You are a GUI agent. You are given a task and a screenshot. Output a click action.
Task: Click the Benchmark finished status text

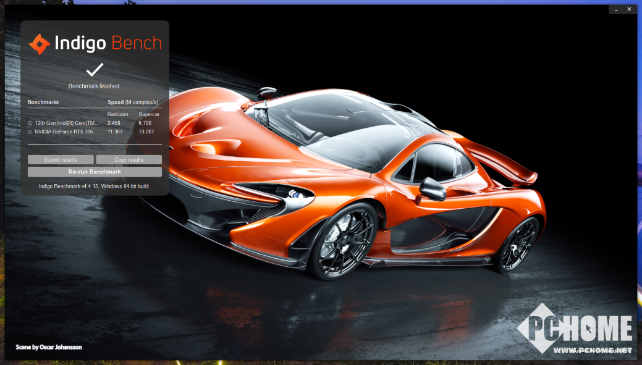(x=95, y=86)
